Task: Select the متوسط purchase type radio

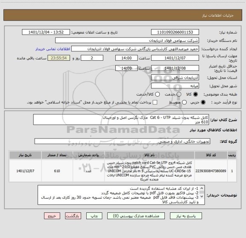Action: pyautogui.click(x=184, y=103)
